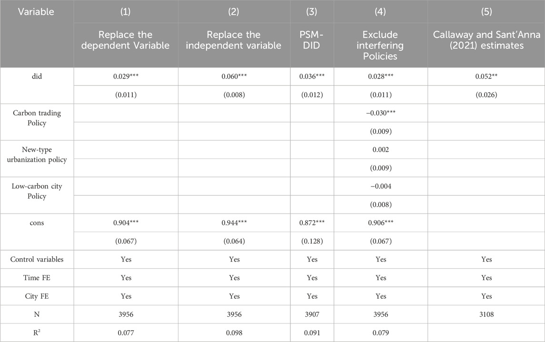Click the N value 3907
The image size is (545, 342).
point(312,314)
